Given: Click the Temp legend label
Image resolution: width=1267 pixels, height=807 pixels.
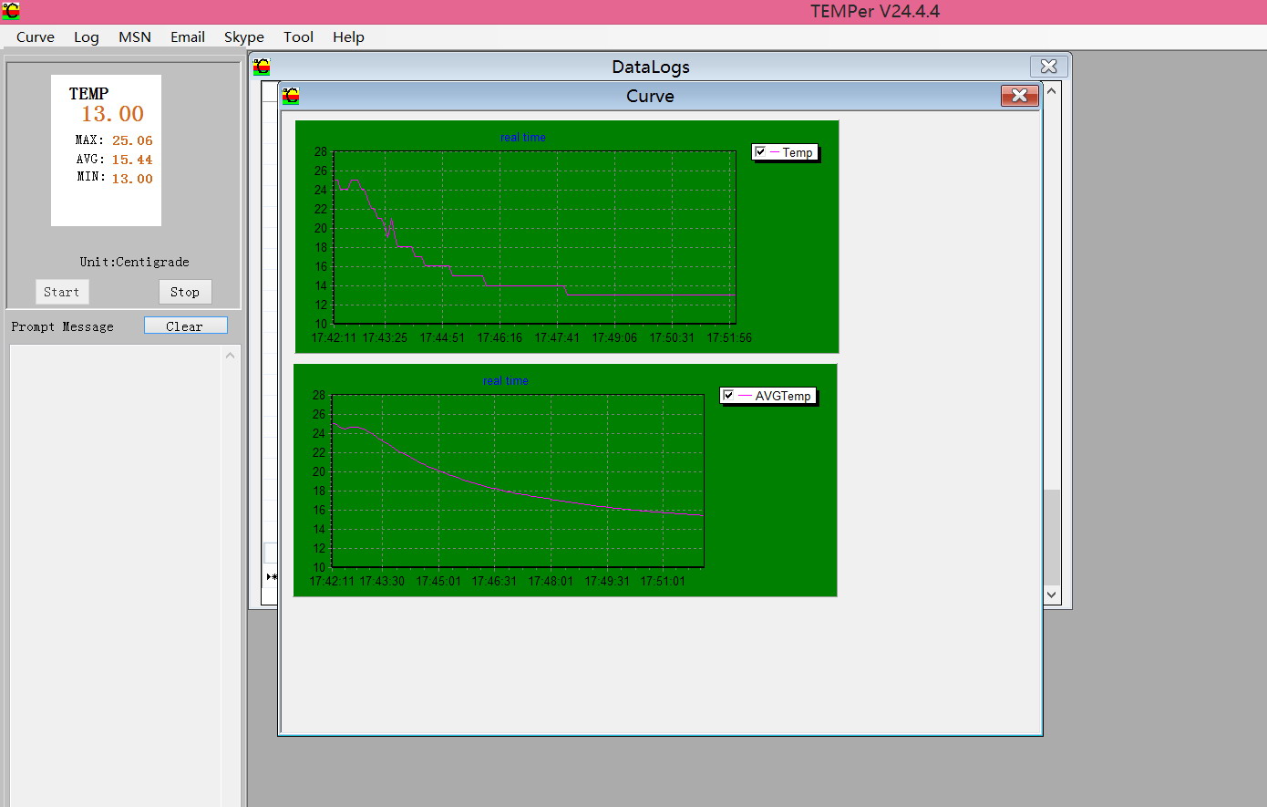Looking at the screenshot, I should (x=798, y=152).
